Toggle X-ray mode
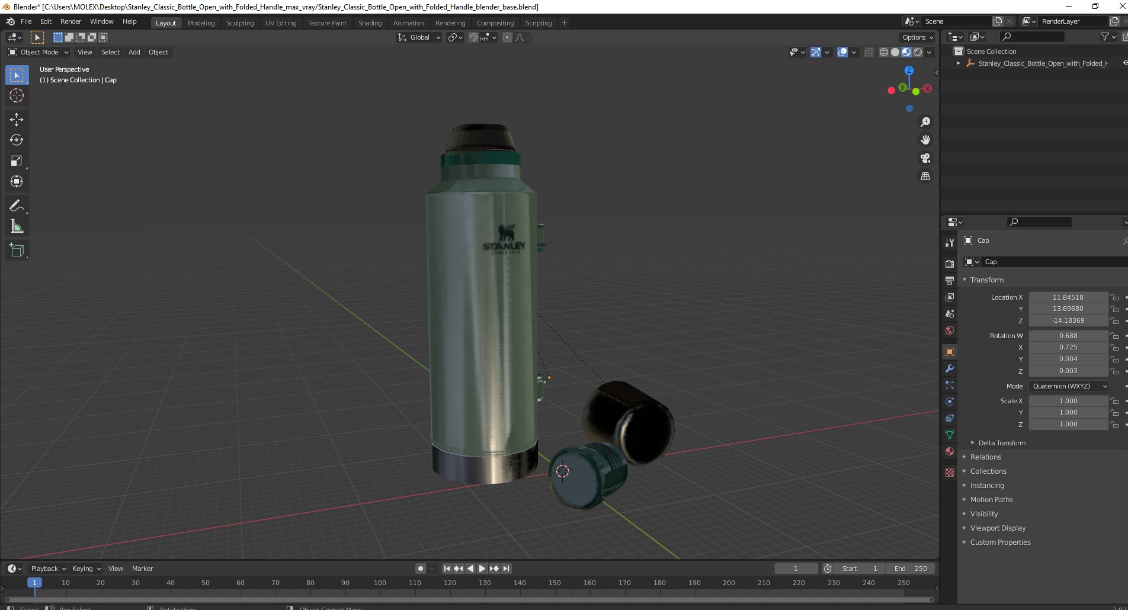Image resolution: width=1128 pixels, height=610 pixels. (x=869, y=52)
